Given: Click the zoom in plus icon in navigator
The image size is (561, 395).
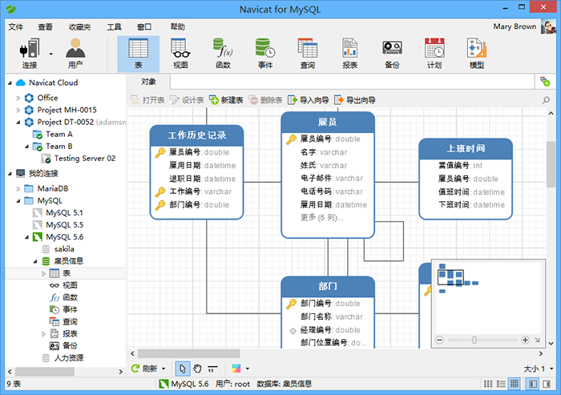Looking at the screenshot, I should click(x=525, y=340).
